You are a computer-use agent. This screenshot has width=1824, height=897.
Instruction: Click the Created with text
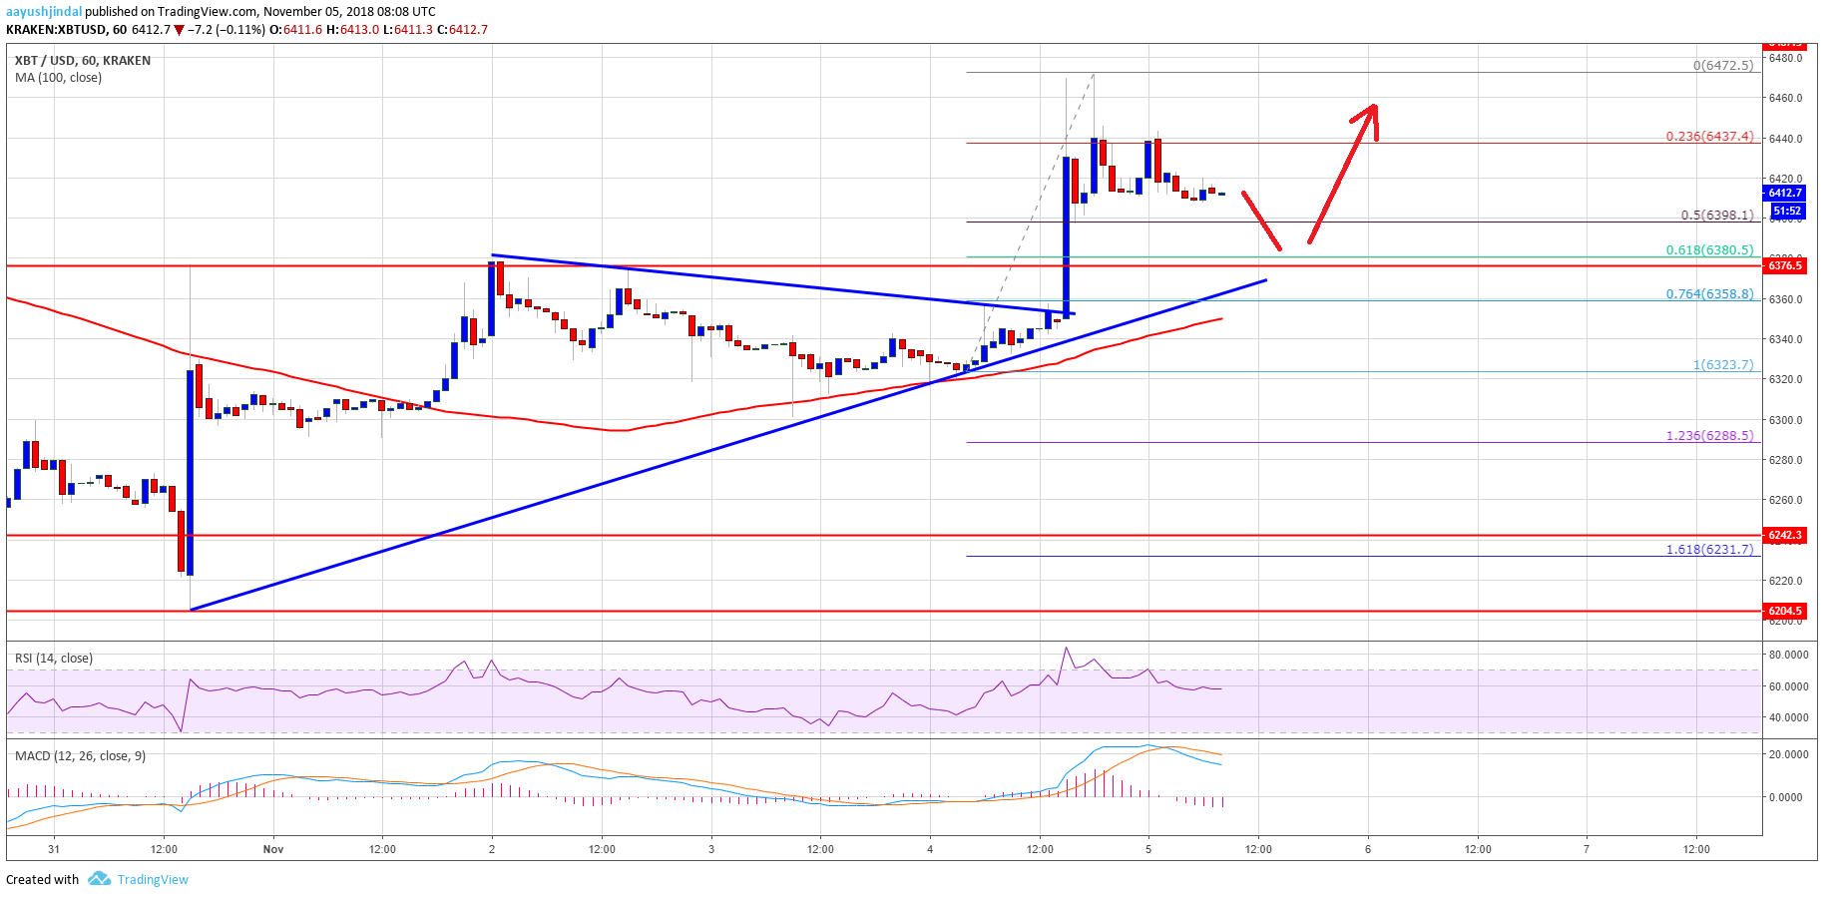point(42,879)
